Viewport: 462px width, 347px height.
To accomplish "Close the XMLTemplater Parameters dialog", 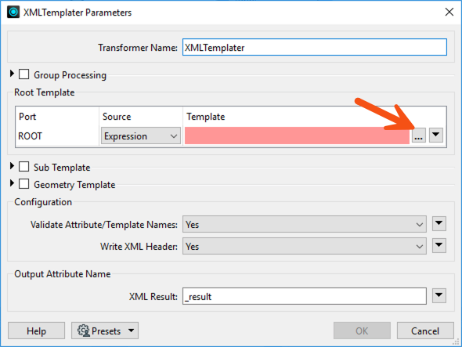I will (449, 12).
